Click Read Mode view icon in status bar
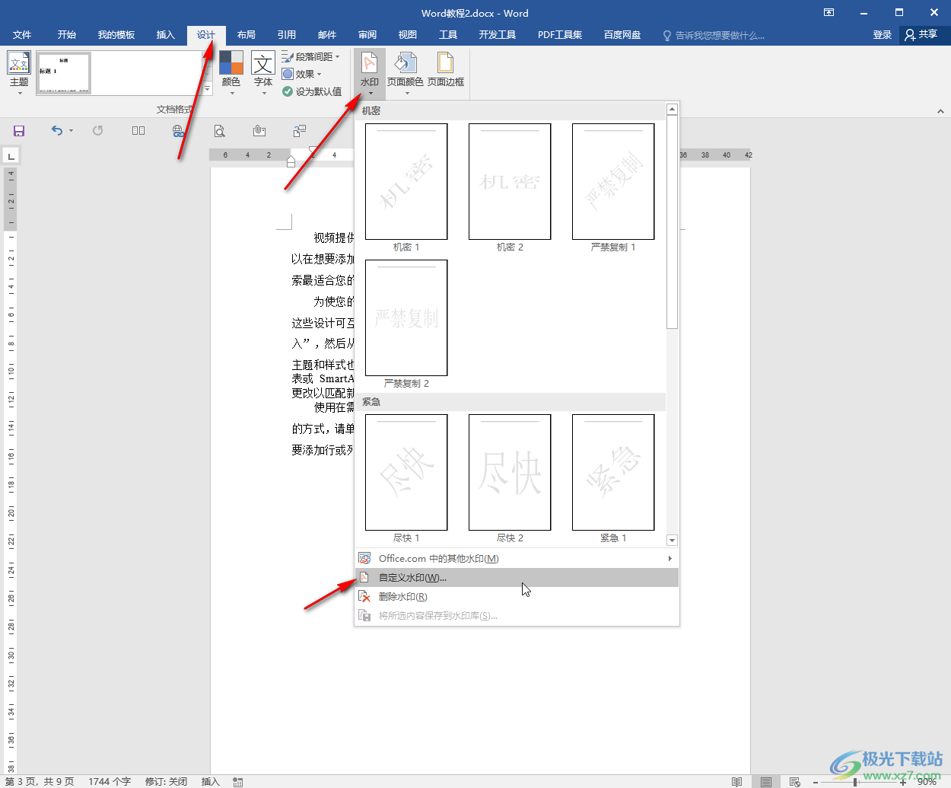 pyautogui.click(x=736, y=781)
